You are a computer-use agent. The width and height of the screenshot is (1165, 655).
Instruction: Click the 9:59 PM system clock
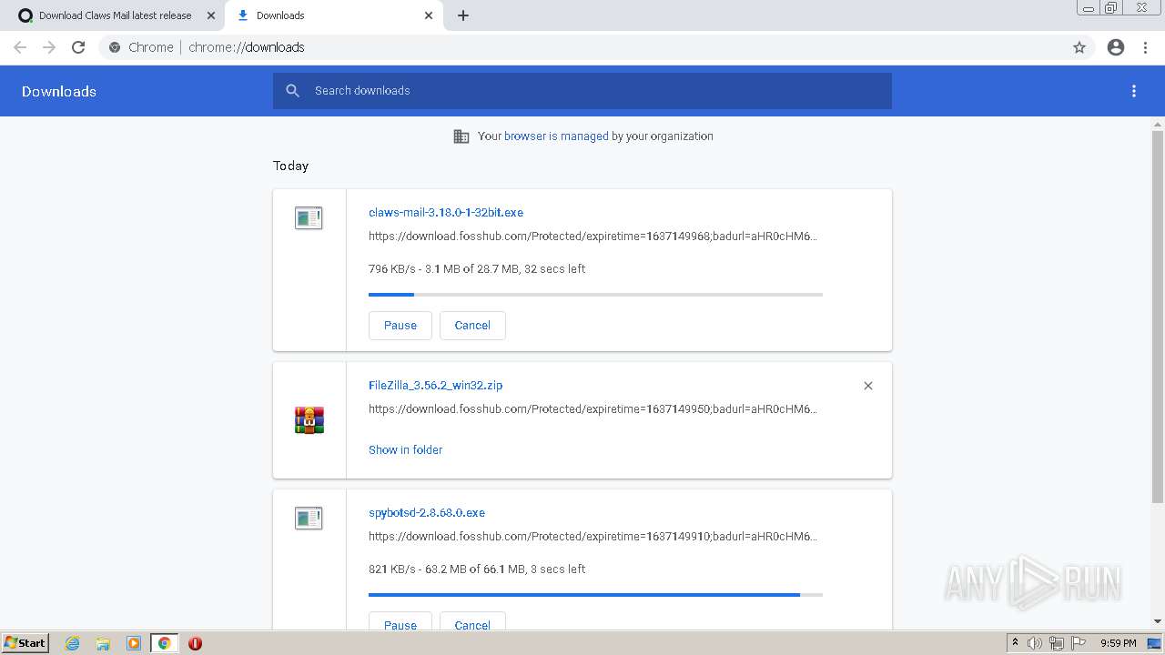(1118, 643)
